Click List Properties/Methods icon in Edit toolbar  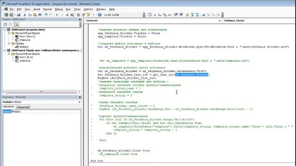coord(150,15)
